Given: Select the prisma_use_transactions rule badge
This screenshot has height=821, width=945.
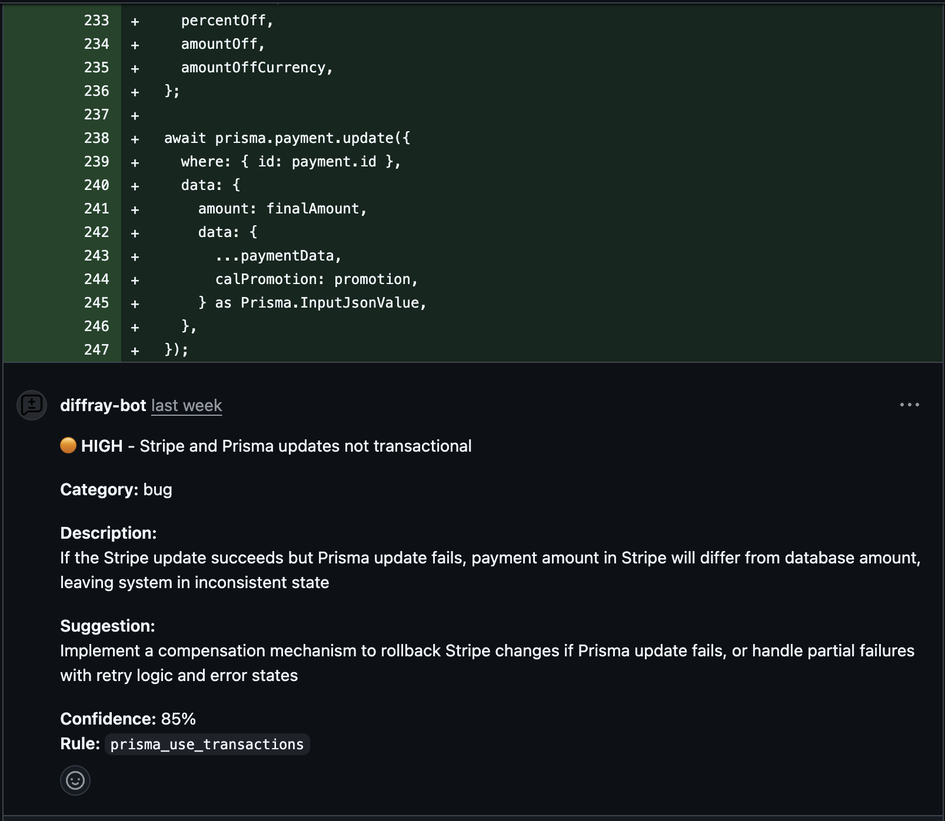Looking at the screenshot, I should coord(205,744).
